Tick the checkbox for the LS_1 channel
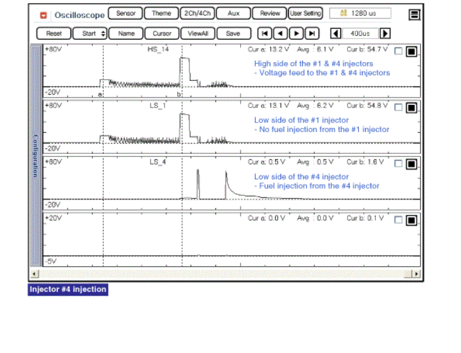The image size is (461, 353). 398,108
